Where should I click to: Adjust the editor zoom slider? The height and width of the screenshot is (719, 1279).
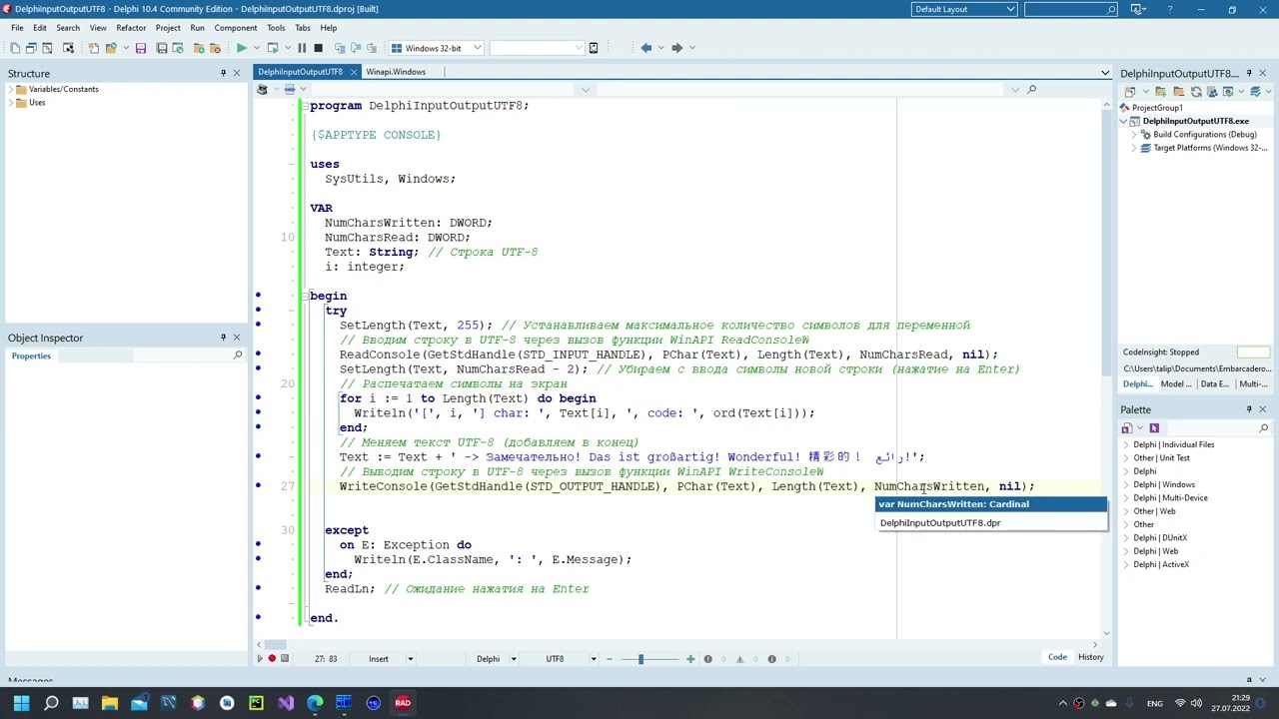click(640, 659)
